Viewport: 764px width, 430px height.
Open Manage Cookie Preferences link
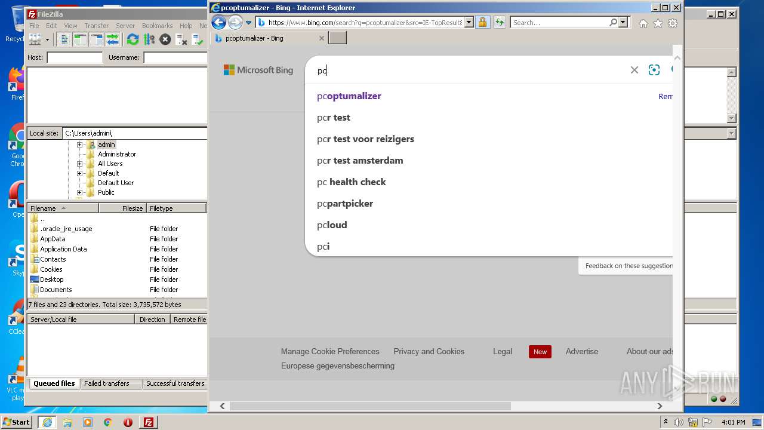pyautogui.click(x=330, y=351)
